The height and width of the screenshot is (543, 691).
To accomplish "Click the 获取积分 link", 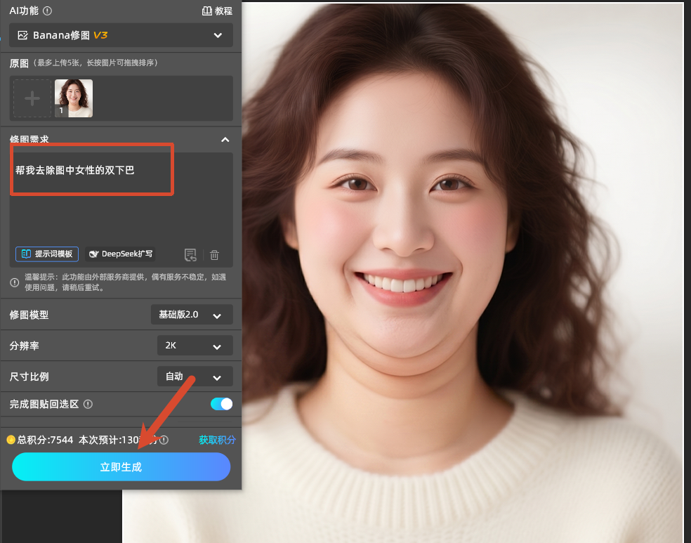I will coord(217,440).
